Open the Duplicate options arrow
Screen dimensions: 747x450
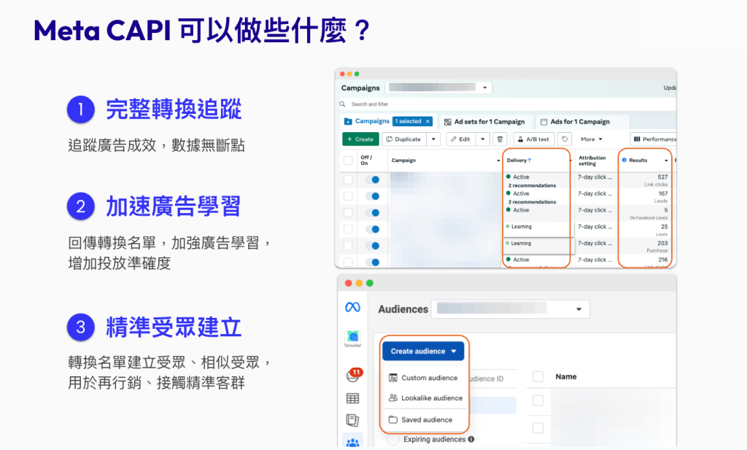433,139
